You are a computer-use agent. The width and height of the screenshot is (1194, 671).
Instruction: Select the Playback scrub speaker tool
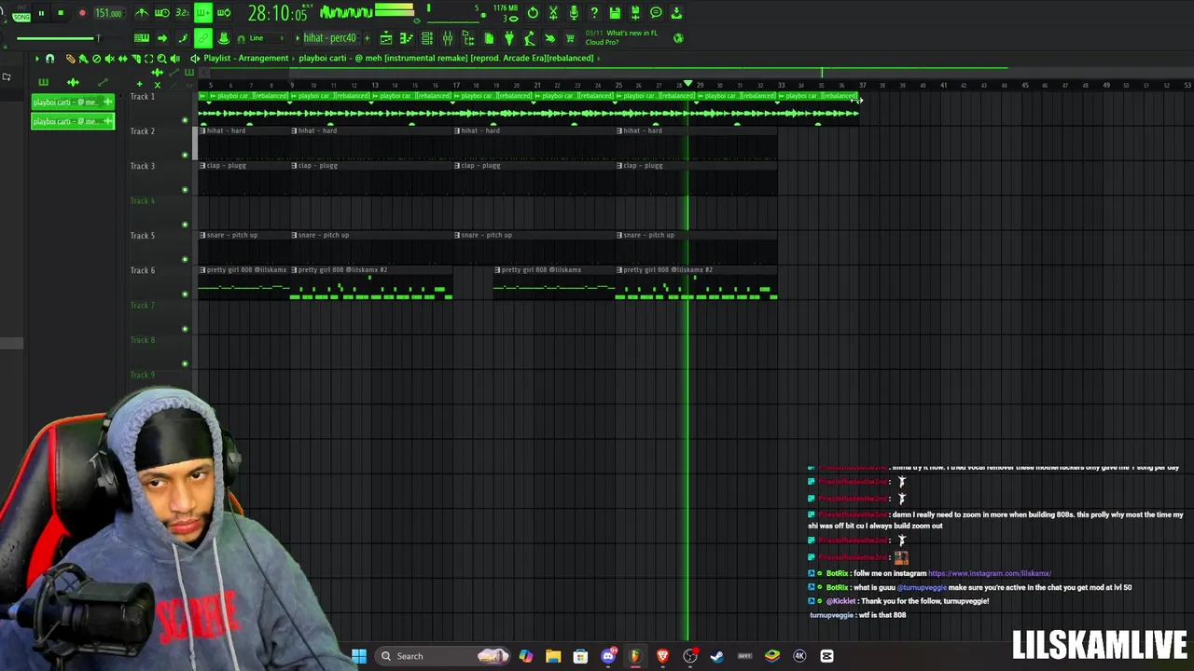174,59
